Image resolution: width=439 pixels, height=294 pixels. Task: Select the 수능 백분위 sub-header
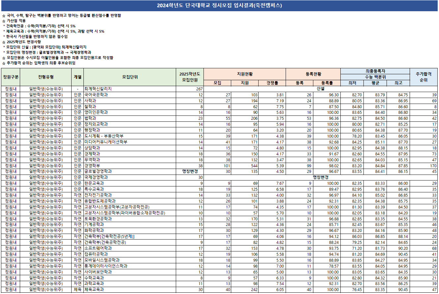[x=375, y=77]
